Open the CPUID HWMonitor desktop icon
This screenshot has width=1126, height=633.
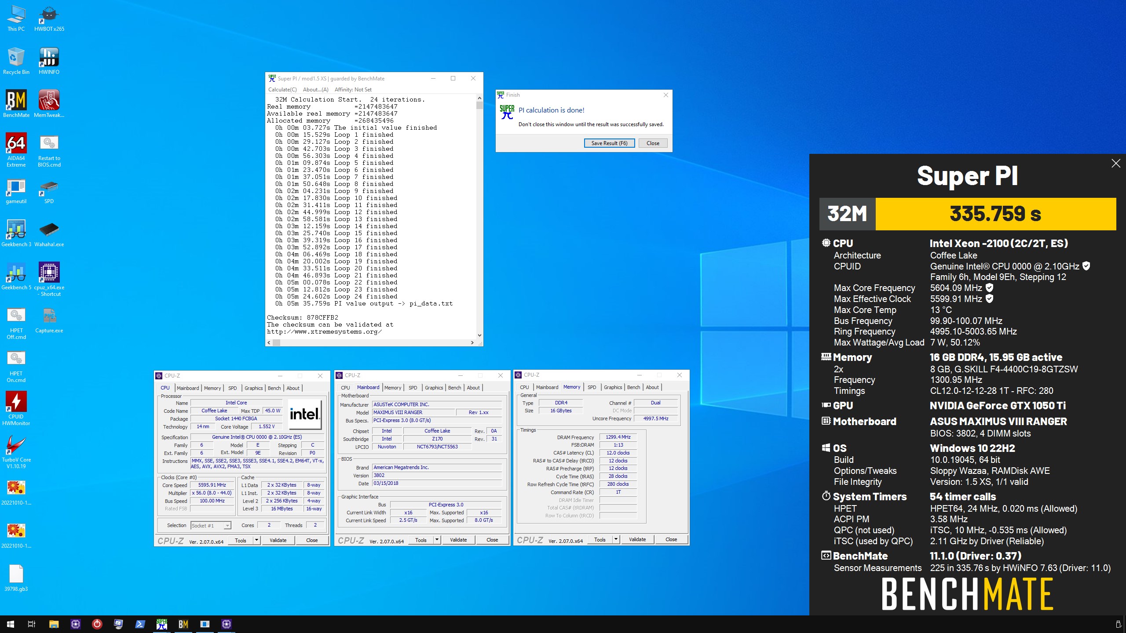coord(16,409)
